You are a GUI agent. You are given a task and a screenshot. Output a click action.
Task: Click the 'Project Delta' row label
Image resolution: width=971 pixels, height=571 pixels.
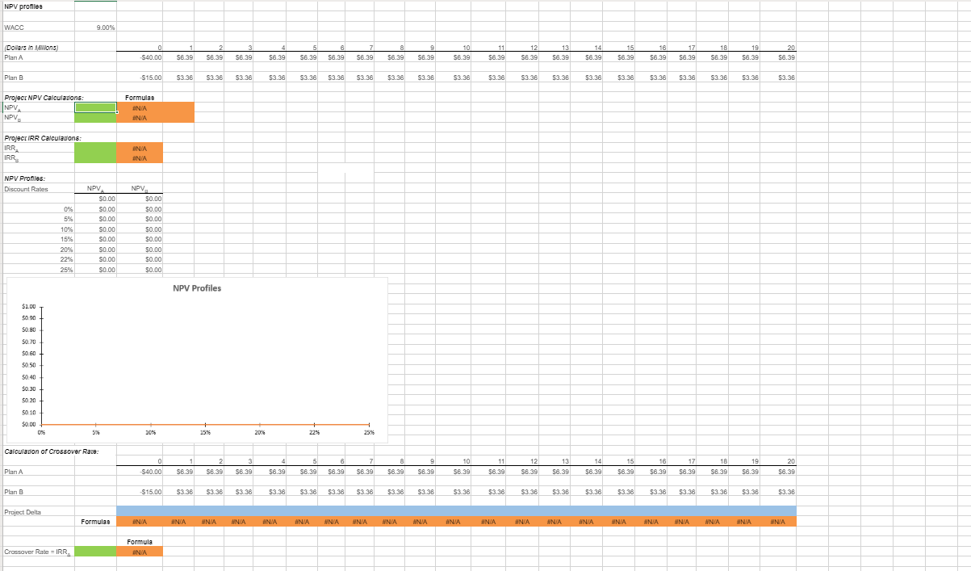pos(23,512)
